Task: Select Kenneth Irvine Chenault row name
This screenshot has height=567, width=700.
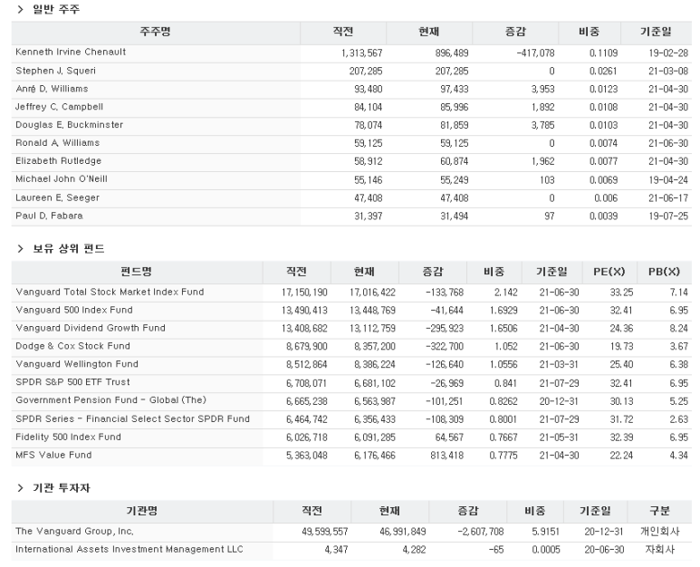Action: coord(71,52)
